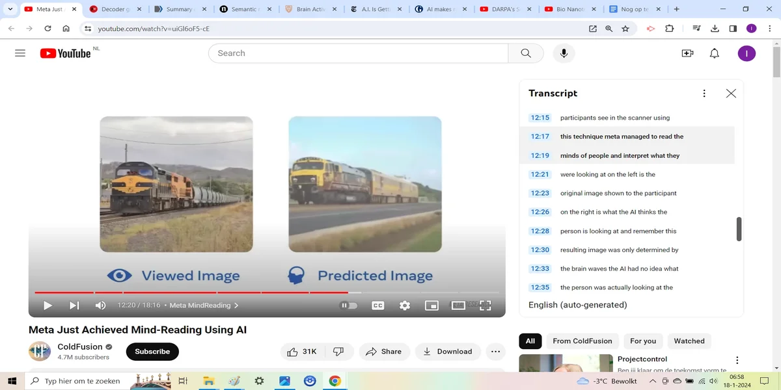Image resolution: width=781 pixels, height=390 pixels.
Task: Toggle theater mode
Action: tap(458, 305)
